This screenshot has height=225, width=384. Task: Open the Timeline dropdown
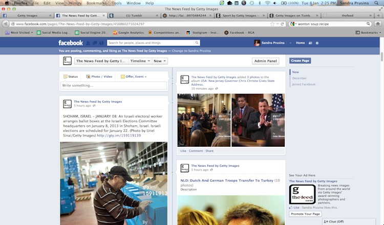click(x=140, y=61)
